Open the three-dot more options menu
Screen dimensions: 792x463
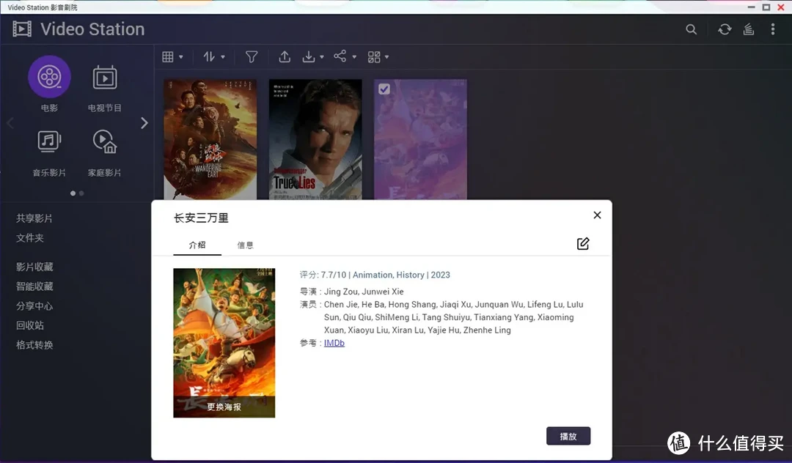772,29
